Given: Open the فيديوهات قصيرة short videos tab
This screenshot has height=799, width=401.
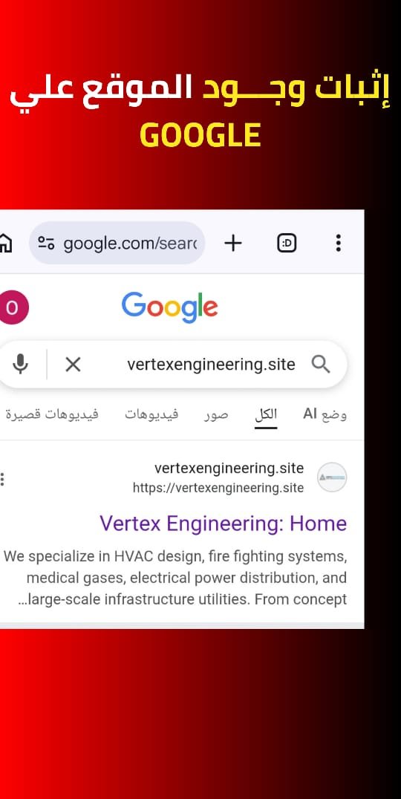Looking at the screenshot, I should tap(52, 414).
